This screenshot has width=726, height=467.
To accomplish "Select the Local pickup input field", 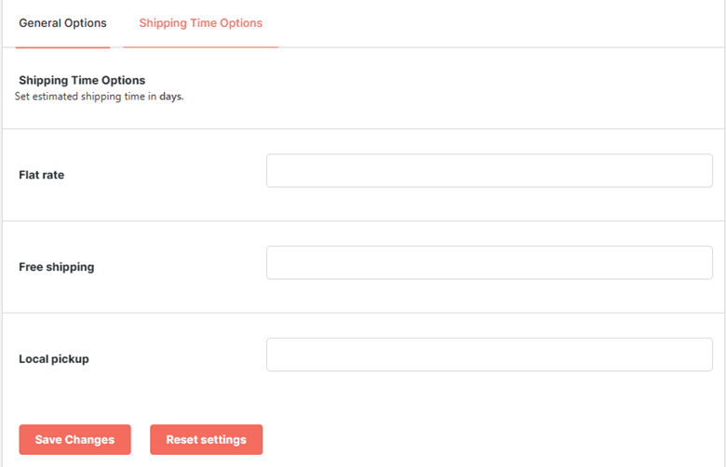I will pyautogui.click(x=490, y=354).
